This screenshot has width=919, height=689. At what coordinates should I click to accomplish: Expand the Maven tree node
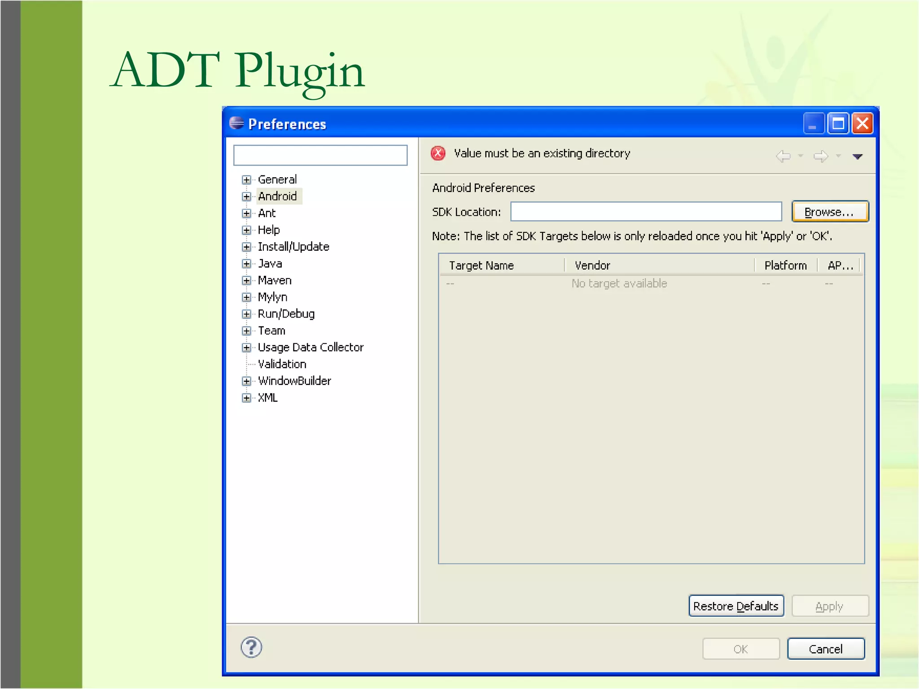click(246, 280)
